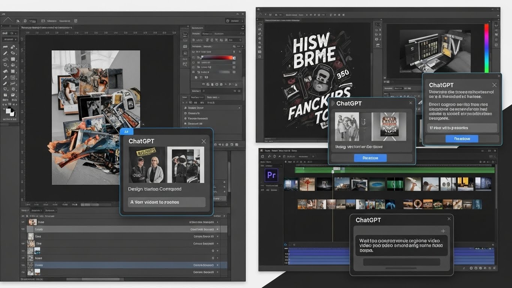Screen dimensions: 512x288
Task: Click the blue button below the two-thumbnail ChatGPT dialog
Action: point(370,158)
